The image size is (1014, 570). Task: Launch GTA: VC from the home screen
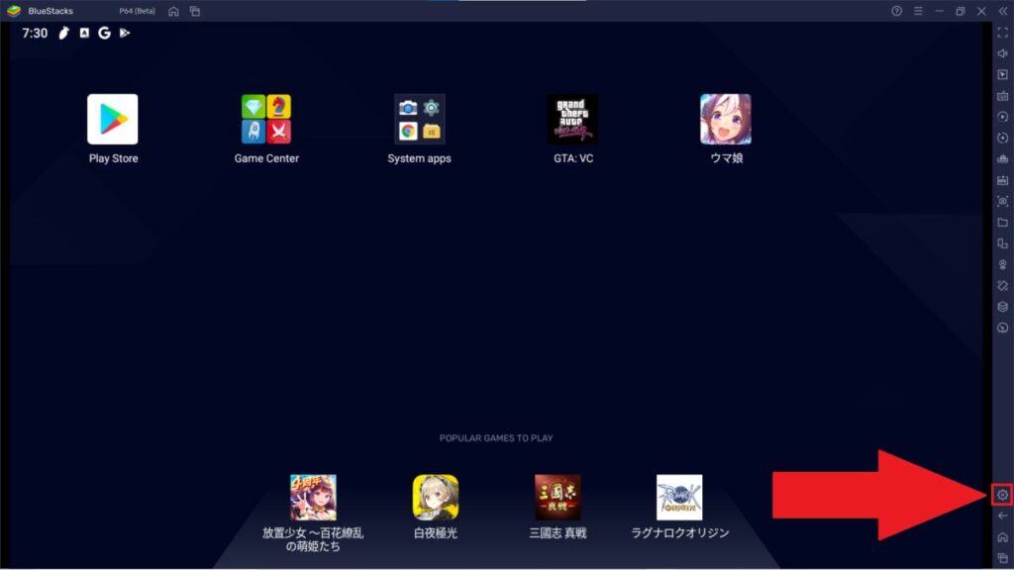click(572, 119)
